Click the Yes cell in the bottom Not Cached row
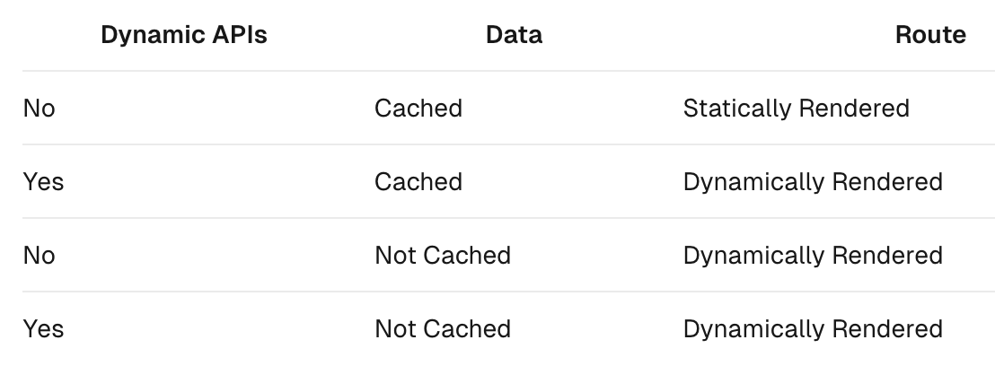 (43, 329)
